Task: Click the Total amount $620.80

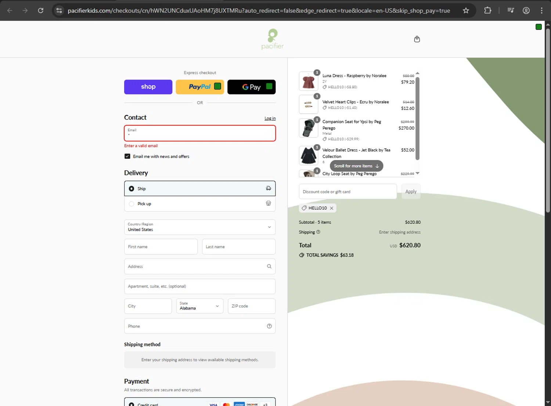Action: 410,245
